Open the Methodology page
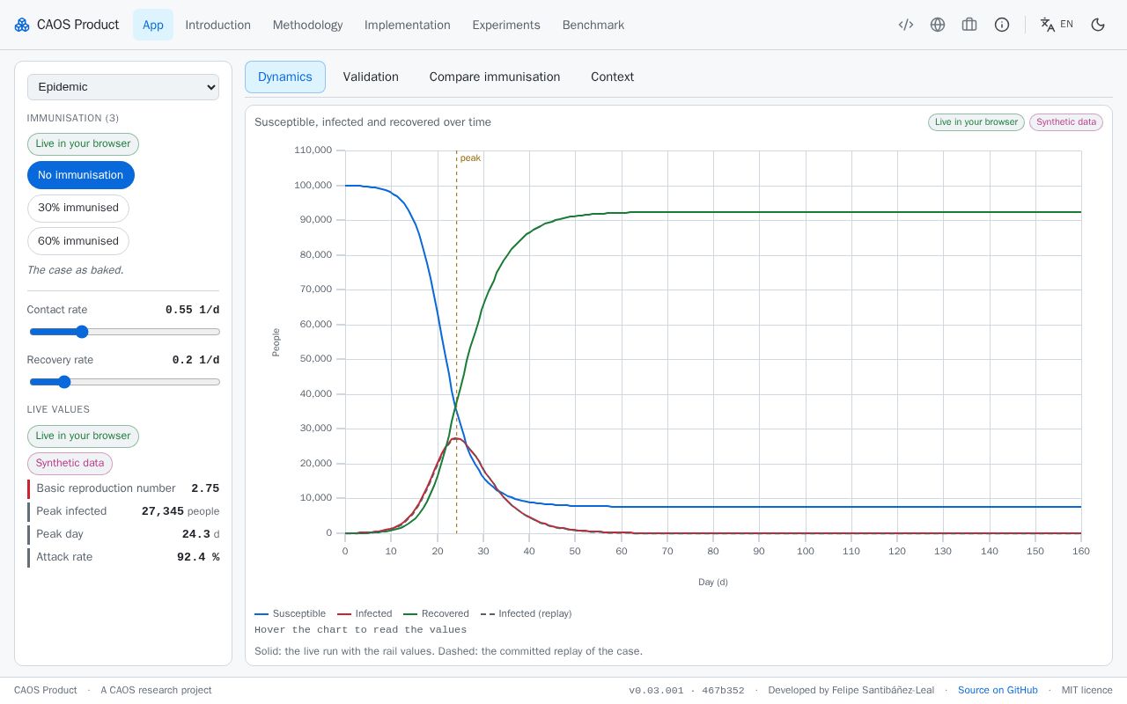The width and height of the screenshot is (1127, 704). [x=307, y=25]
